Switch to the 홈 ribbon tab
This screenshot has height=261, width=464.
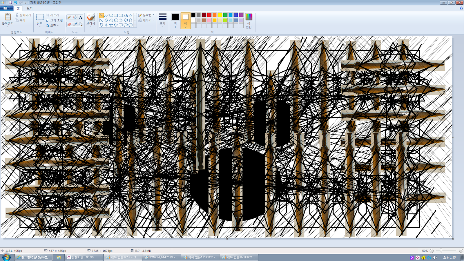[18, 8]
